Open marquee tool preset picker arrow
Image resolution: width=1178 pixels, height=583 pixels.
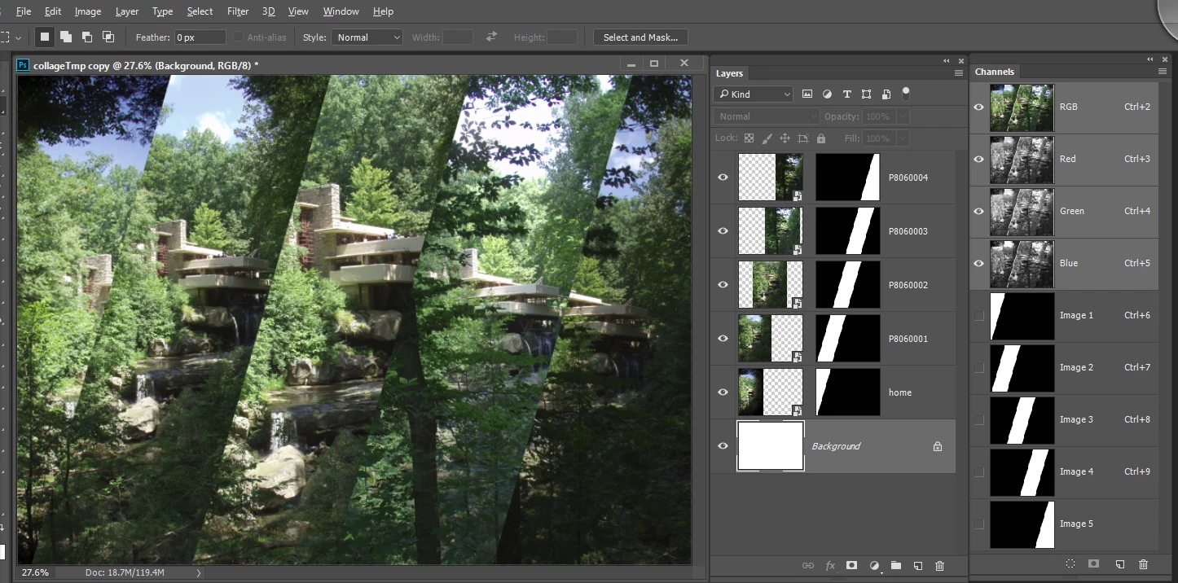pyautogui.click(x=18, y=37)
